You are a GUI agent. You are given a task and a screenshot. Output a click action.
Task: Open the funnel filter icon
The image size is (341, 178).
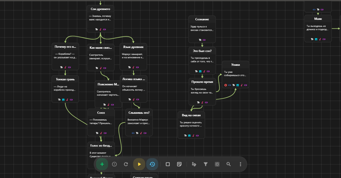tap(205, 164)
